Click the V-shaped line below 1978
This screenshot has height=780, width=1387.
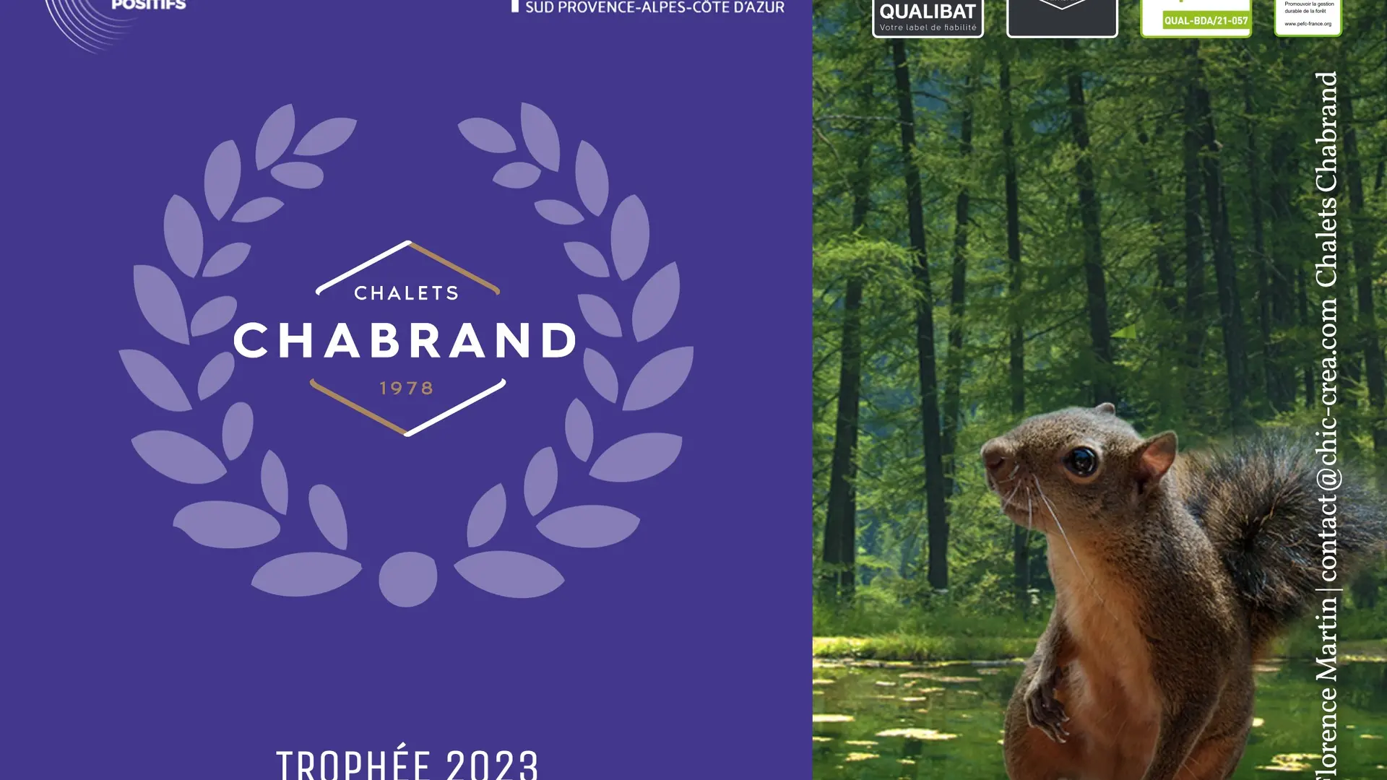tap(408, 408)
